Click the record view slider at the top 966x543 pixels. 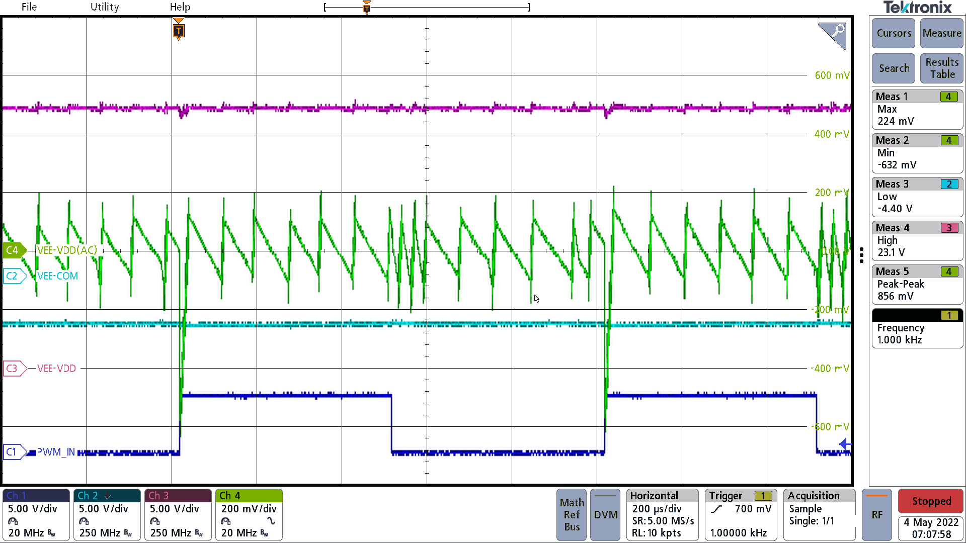point(427,7)
